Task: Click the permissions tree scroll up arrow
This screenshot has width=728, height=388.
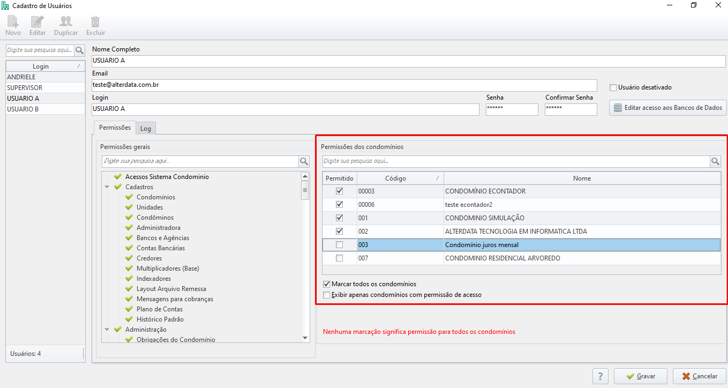Action: pos(305,176)
